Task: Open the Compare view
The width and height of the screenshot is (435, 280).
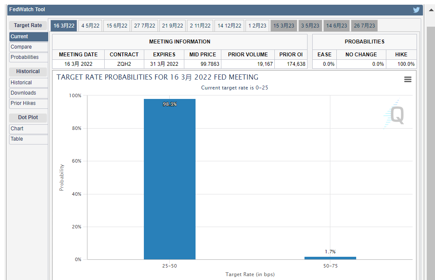Action: tap(28, 47)
